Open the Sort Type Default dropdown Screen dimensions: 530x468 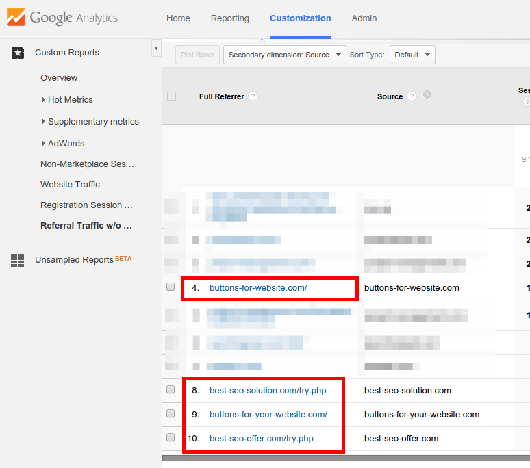click(412, 55)
